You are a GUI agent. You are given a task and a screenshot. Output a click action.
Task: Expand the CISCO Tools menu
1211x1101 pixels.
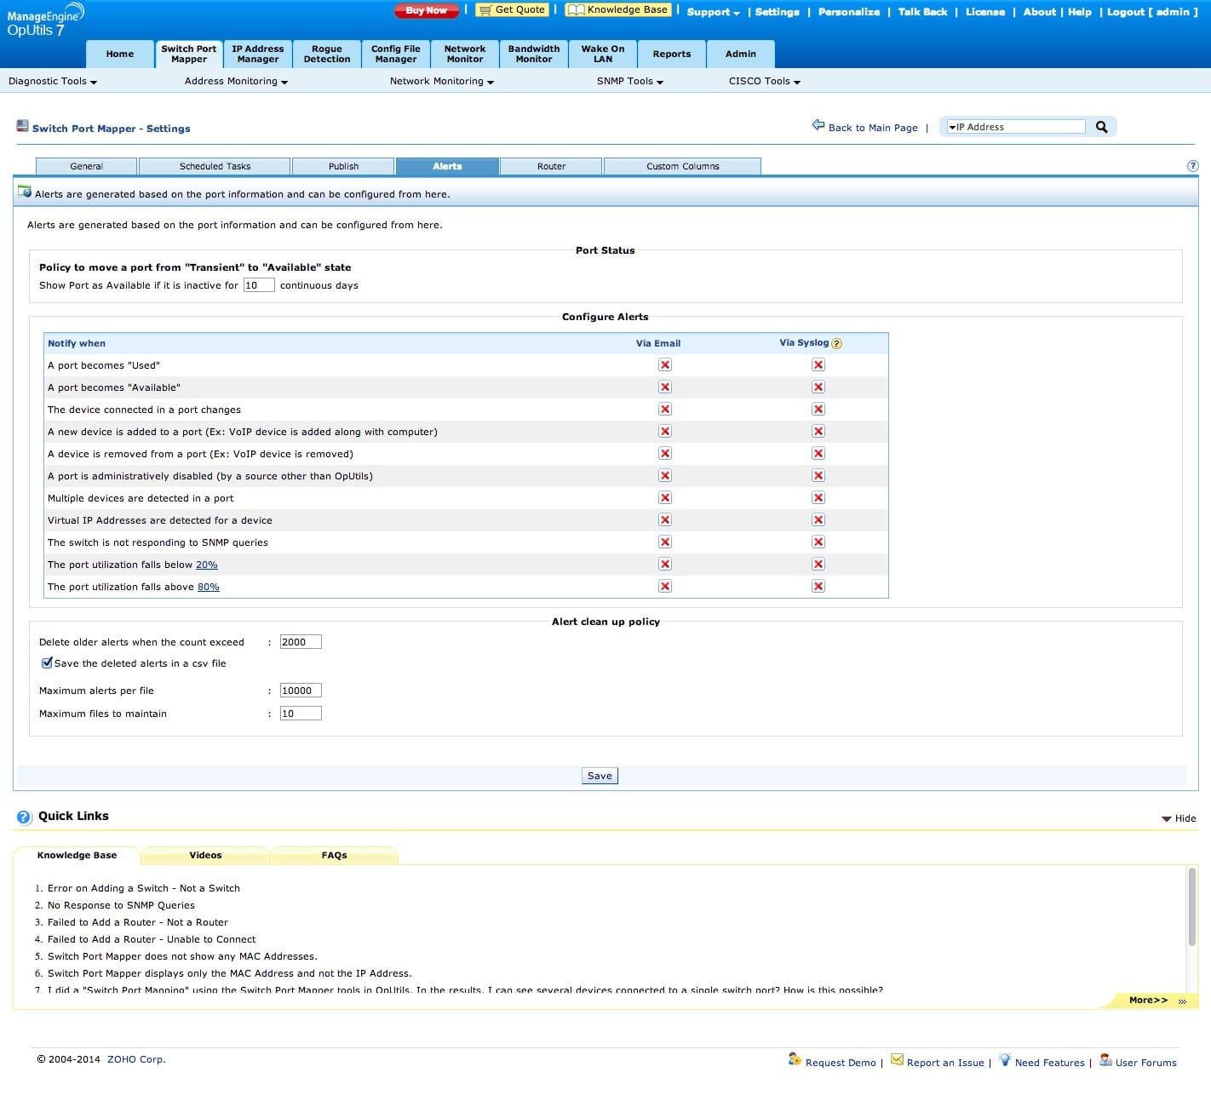pyautogui.click(x=765, y=82)
